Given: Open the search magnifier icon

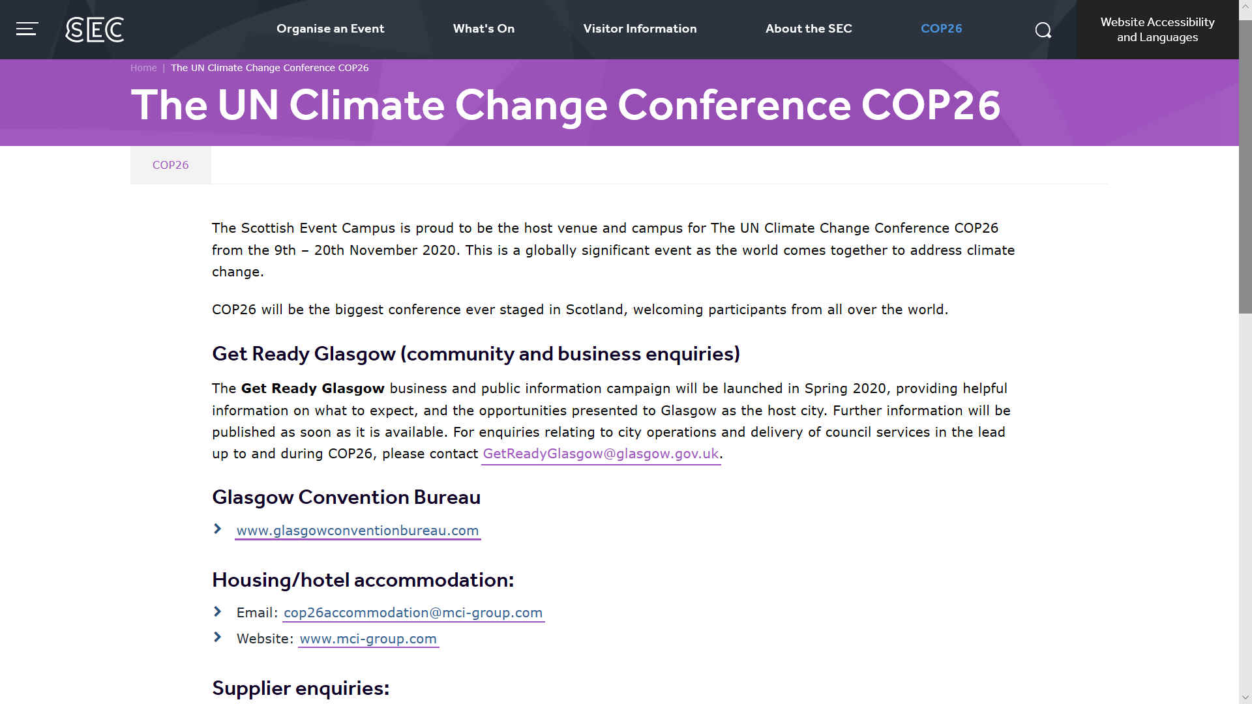Looking at the screenshot, I should [1043, 30].
